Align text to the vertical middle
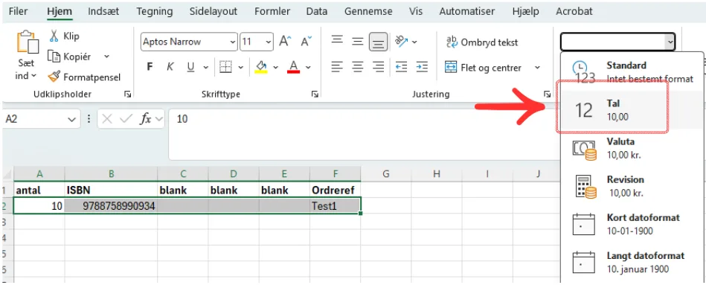Viewport: 706px width, 285px height. point(358,42)
